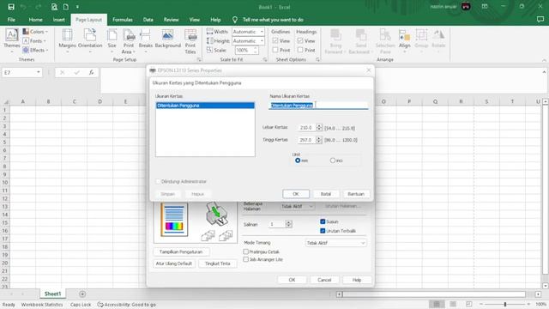The height and width of the screenshot is (309, 549).
Task: Click the Lebar Kertas stepper arrows
Action: (319, 128)
